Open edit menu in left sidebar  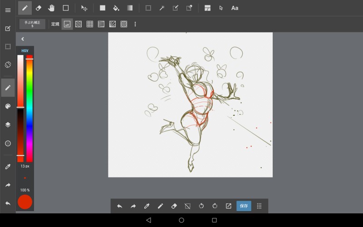[8, 29]
